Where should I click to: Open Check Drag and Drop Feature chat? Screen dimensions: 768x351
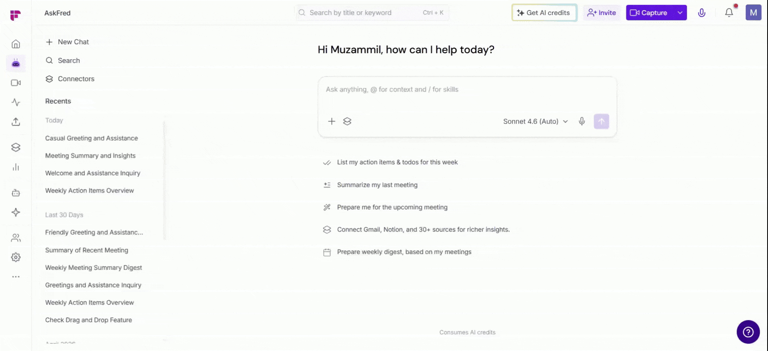coord(88,320)
